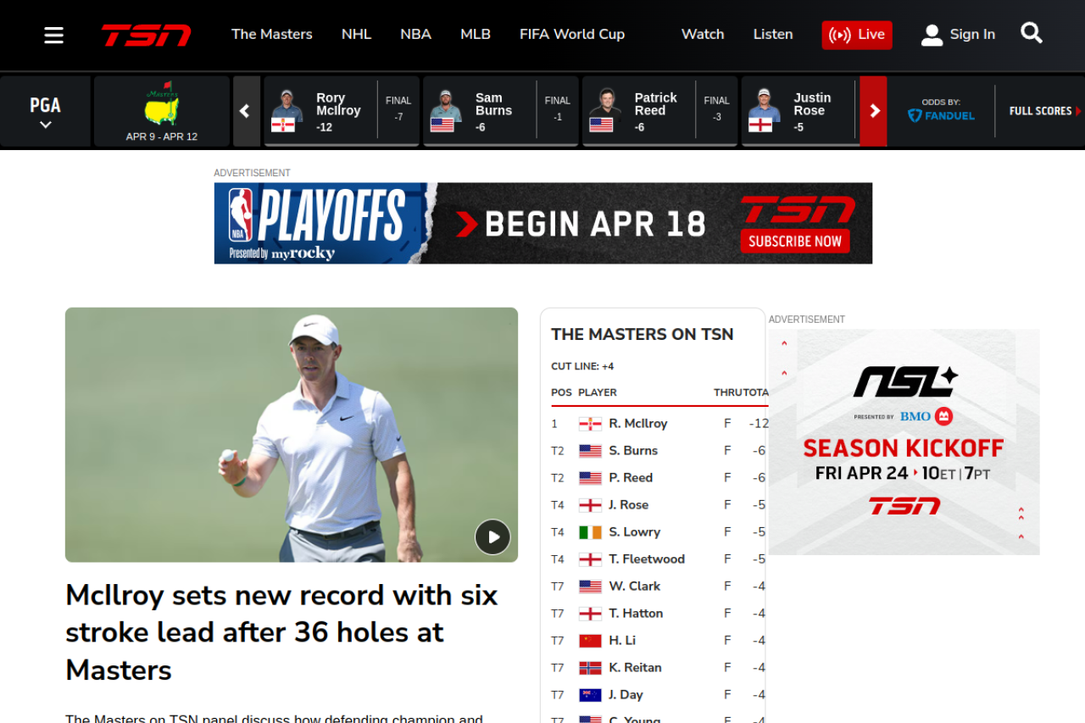The image size is (1085, 723).
Task: Click the TSN logo
Action: point(147,35)
